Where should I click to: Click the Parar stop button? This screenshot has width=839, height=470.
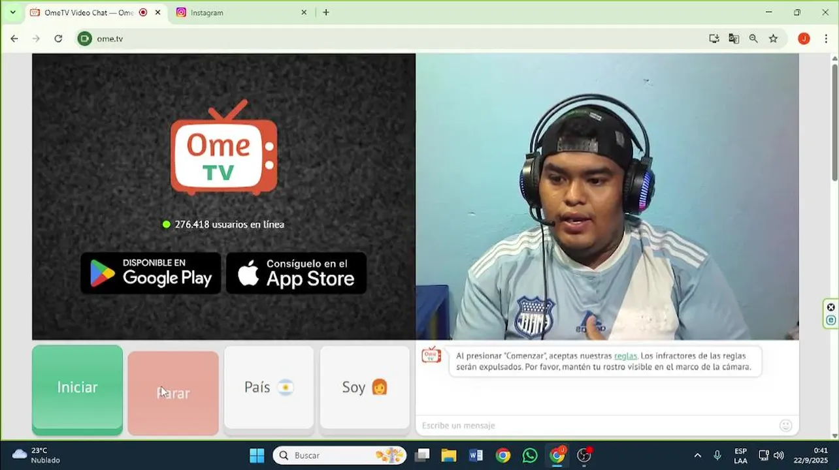tap(173, 393)
